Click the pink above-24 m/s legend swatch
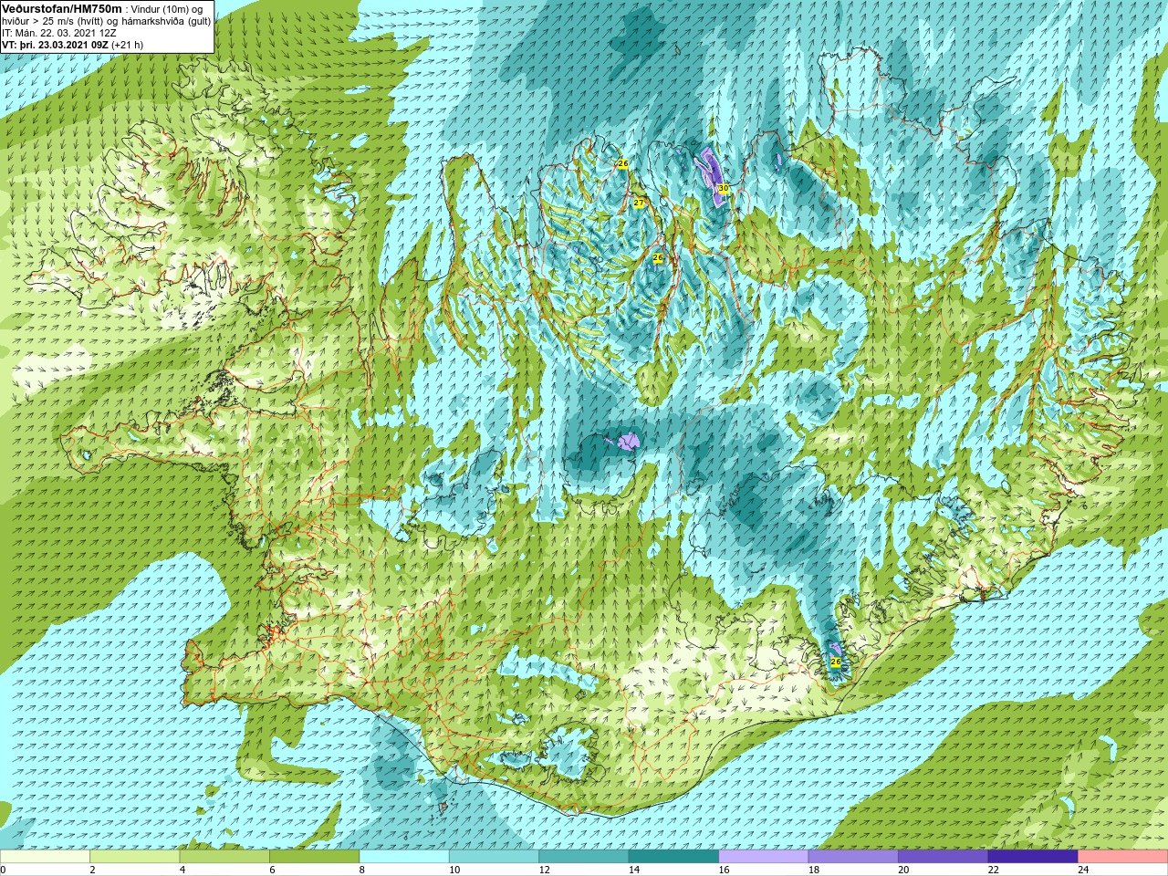1168x876 pixels. pyautogui.click(x=1123, y=857)
